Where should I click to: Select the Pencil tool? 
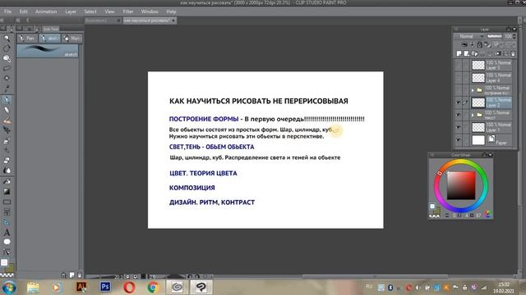pos(7,110)
